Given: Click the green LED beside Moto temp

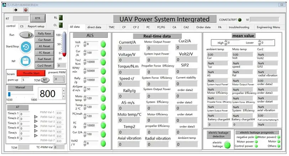Looking at the screenshot, I should [x=103, y=98].
